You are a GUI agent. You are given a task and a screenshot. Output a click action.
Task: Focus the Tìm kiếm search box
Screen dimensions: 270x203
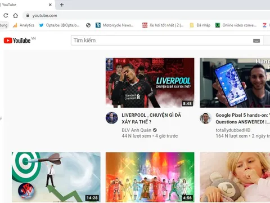[167, 41]
